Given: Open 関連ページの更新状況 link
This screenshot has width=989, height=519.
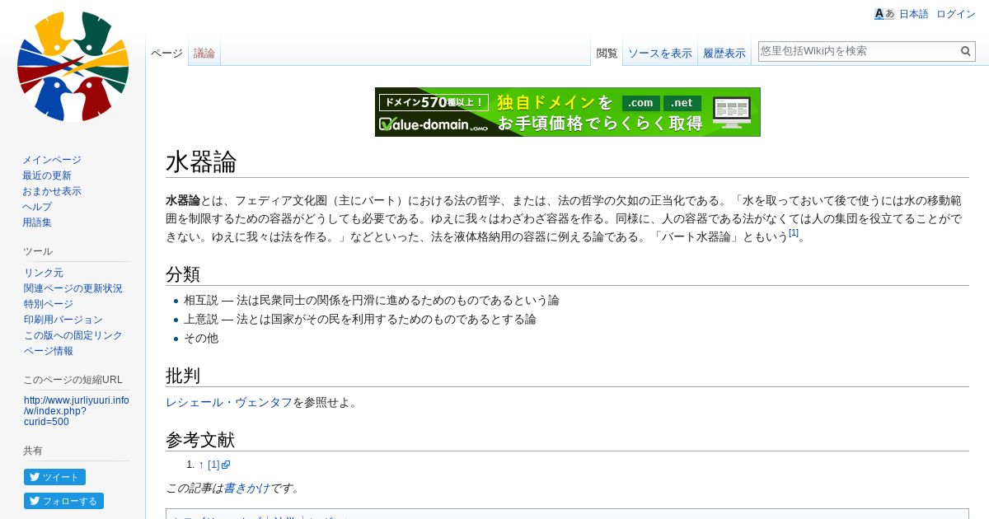Looking at the screenshot, I should pos(73,288).
